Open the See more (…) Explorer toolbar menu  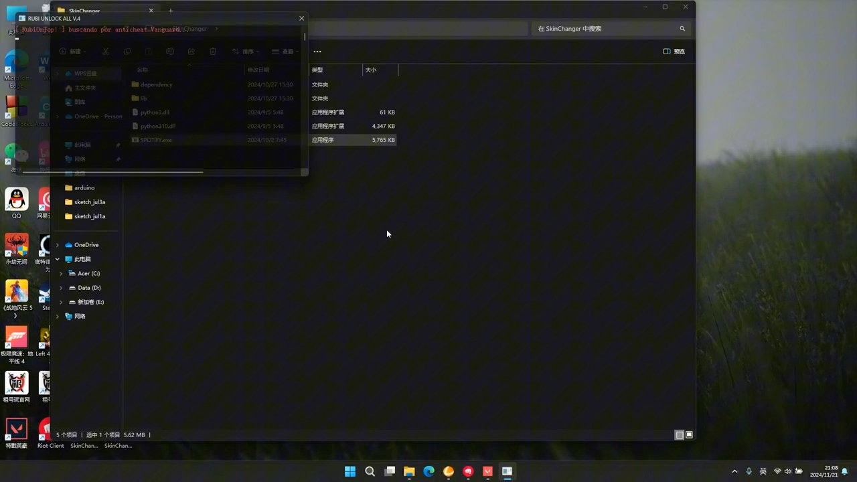click(x=317, y=52)
